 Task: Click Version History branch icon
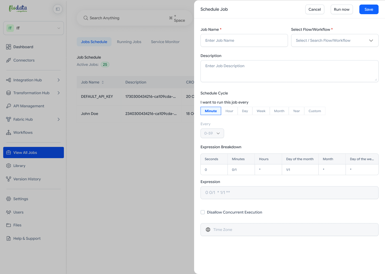point(9,179)
